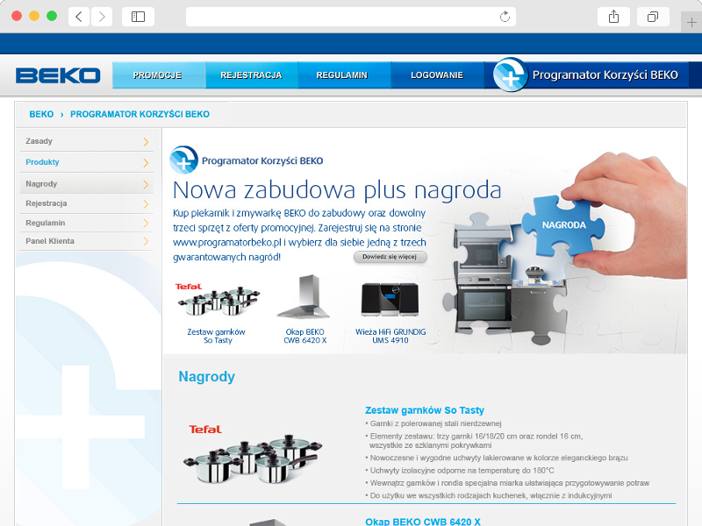Click the Tefal logo above the pot set

tap(205, 430)
